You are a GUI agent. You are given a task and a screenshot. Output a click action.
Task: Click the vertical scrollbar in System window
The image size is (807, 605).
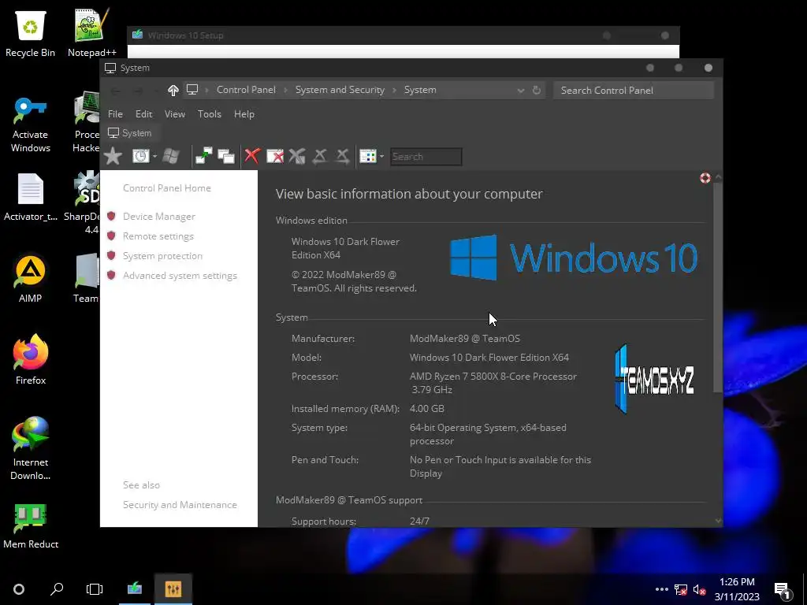click(718, 287)
